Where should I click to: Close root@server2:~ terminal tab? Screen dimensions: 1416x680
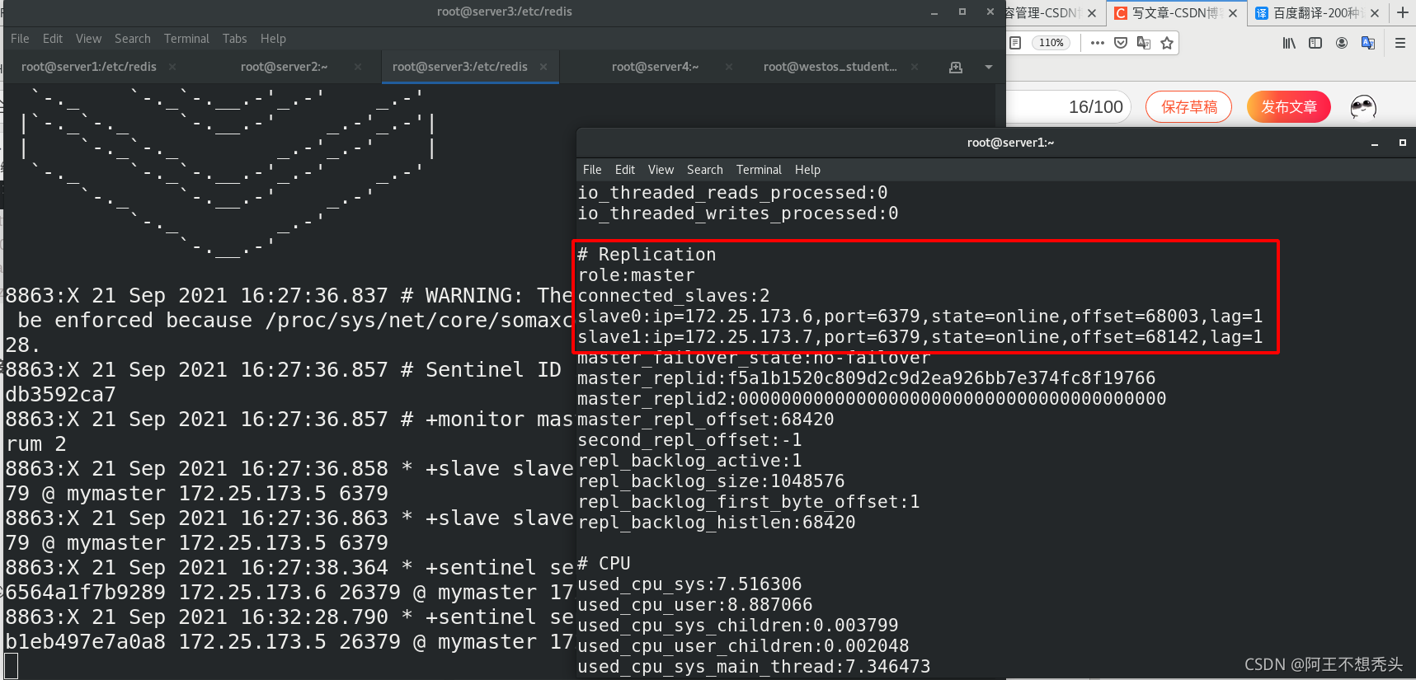[358, 67]
